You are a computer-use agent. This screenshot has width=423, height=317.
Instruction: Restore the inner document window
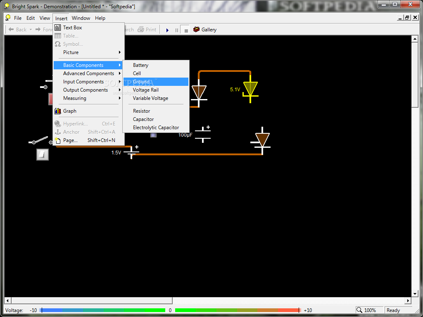pyautogui.click(x=407, y=18)
